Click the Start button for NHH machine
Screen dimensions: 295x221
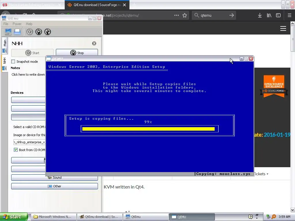(x=32, y=53)
